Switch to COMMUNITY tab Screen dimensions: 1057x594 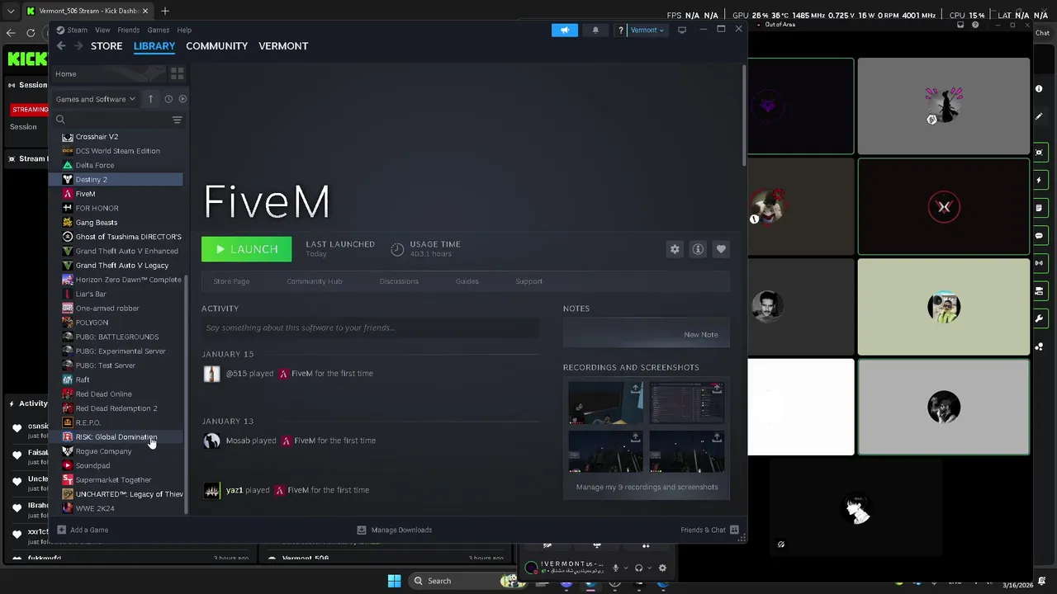point(216,46)
